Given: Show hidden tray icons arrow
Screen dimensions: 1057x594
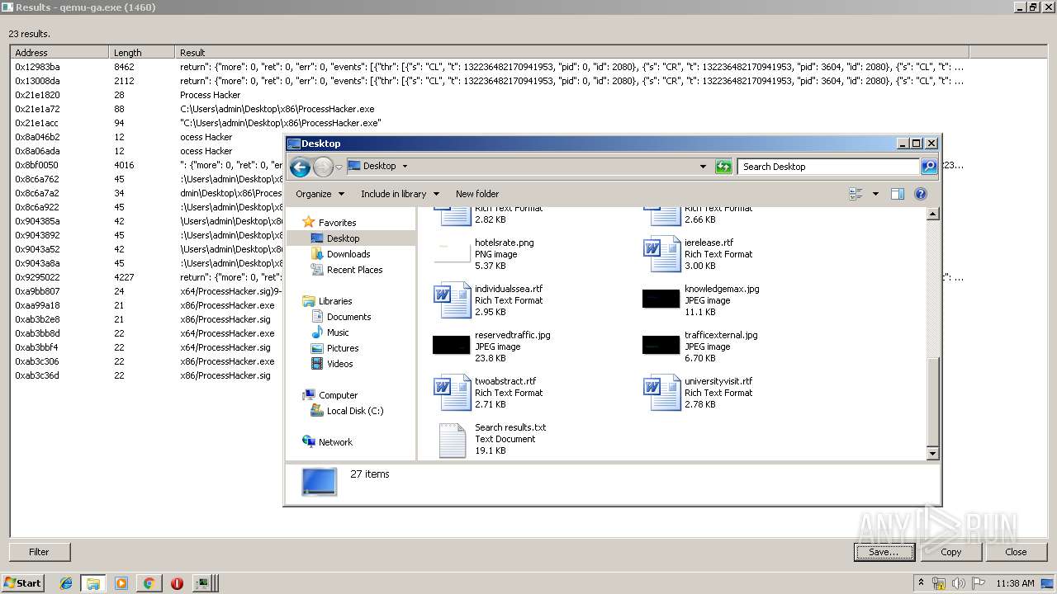Looking at the screenshot, I should coord(922,583).
